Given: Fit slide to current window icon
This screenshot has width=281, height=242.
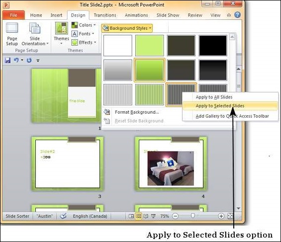Looking at the screenshot, I should point(230,216).
